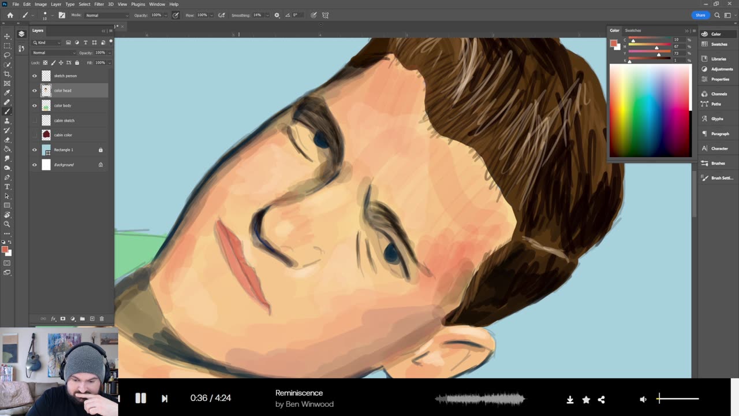Open brush smoothing options gear
Viewport: 739px width, 416px height.
tap(277, 15)
